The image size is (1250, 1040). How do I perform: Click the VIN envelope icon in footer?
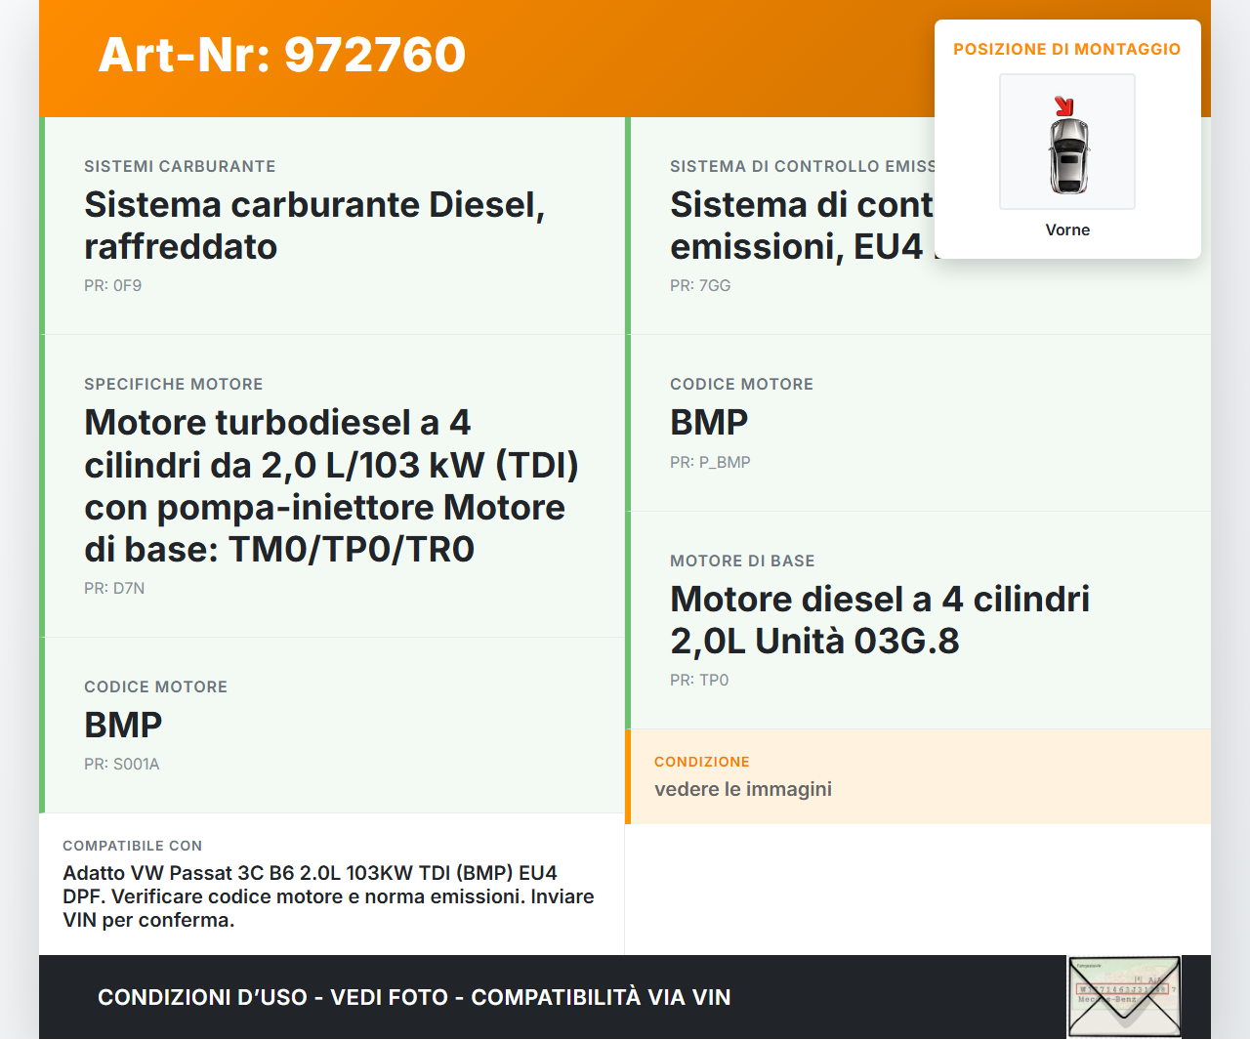pos(1124,996)
